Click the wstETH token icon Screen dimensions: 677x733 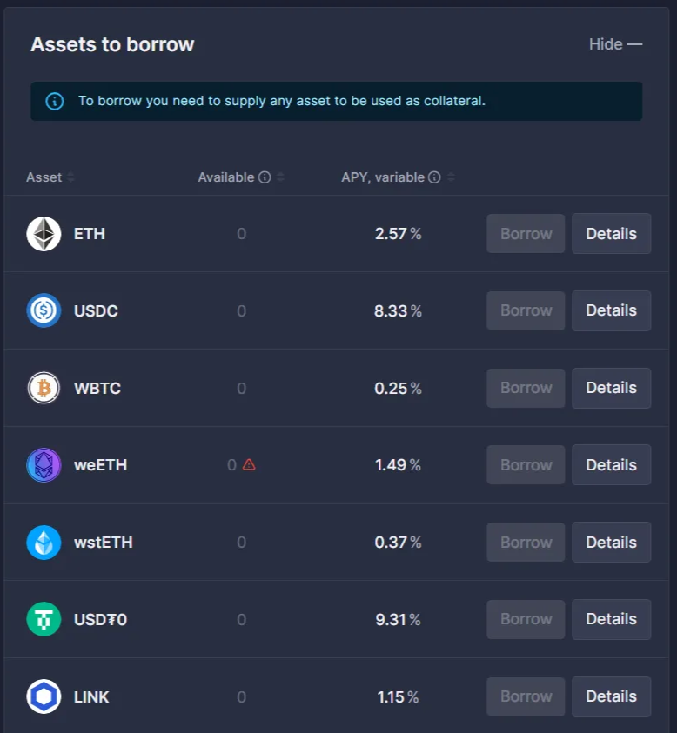[x=44, y=543]
